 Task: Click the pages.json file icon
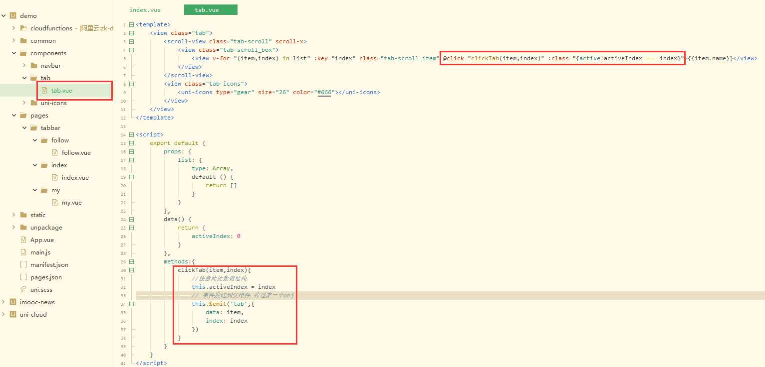23,277
